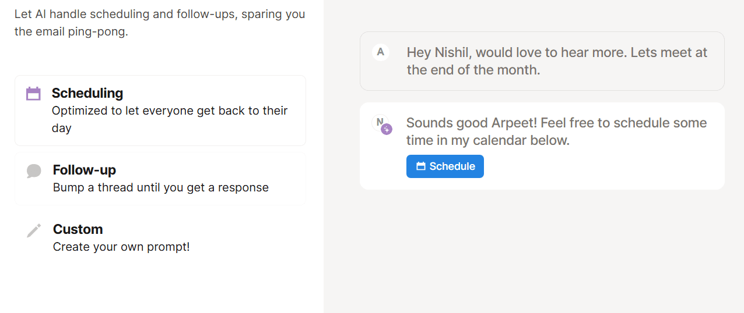Click the gray chat bubble Follow-up icon
744x313 pixels.
click(34, 171)
